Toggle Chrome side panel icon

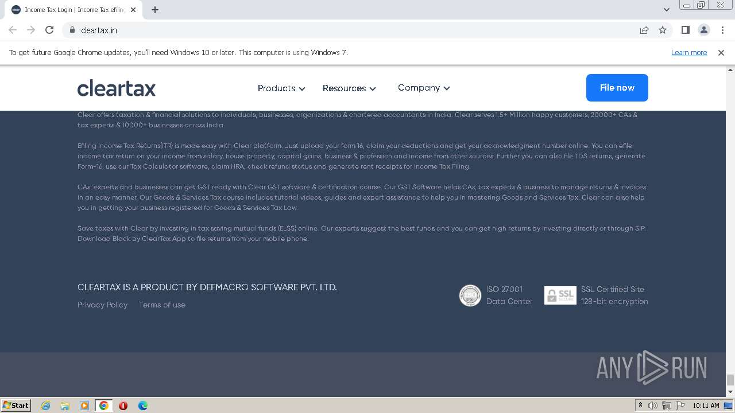tap(685, 30)
